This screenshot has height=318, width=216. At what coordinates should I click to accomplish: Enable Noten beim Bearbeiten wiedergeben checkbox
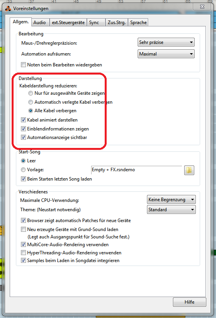click(24, 65)
